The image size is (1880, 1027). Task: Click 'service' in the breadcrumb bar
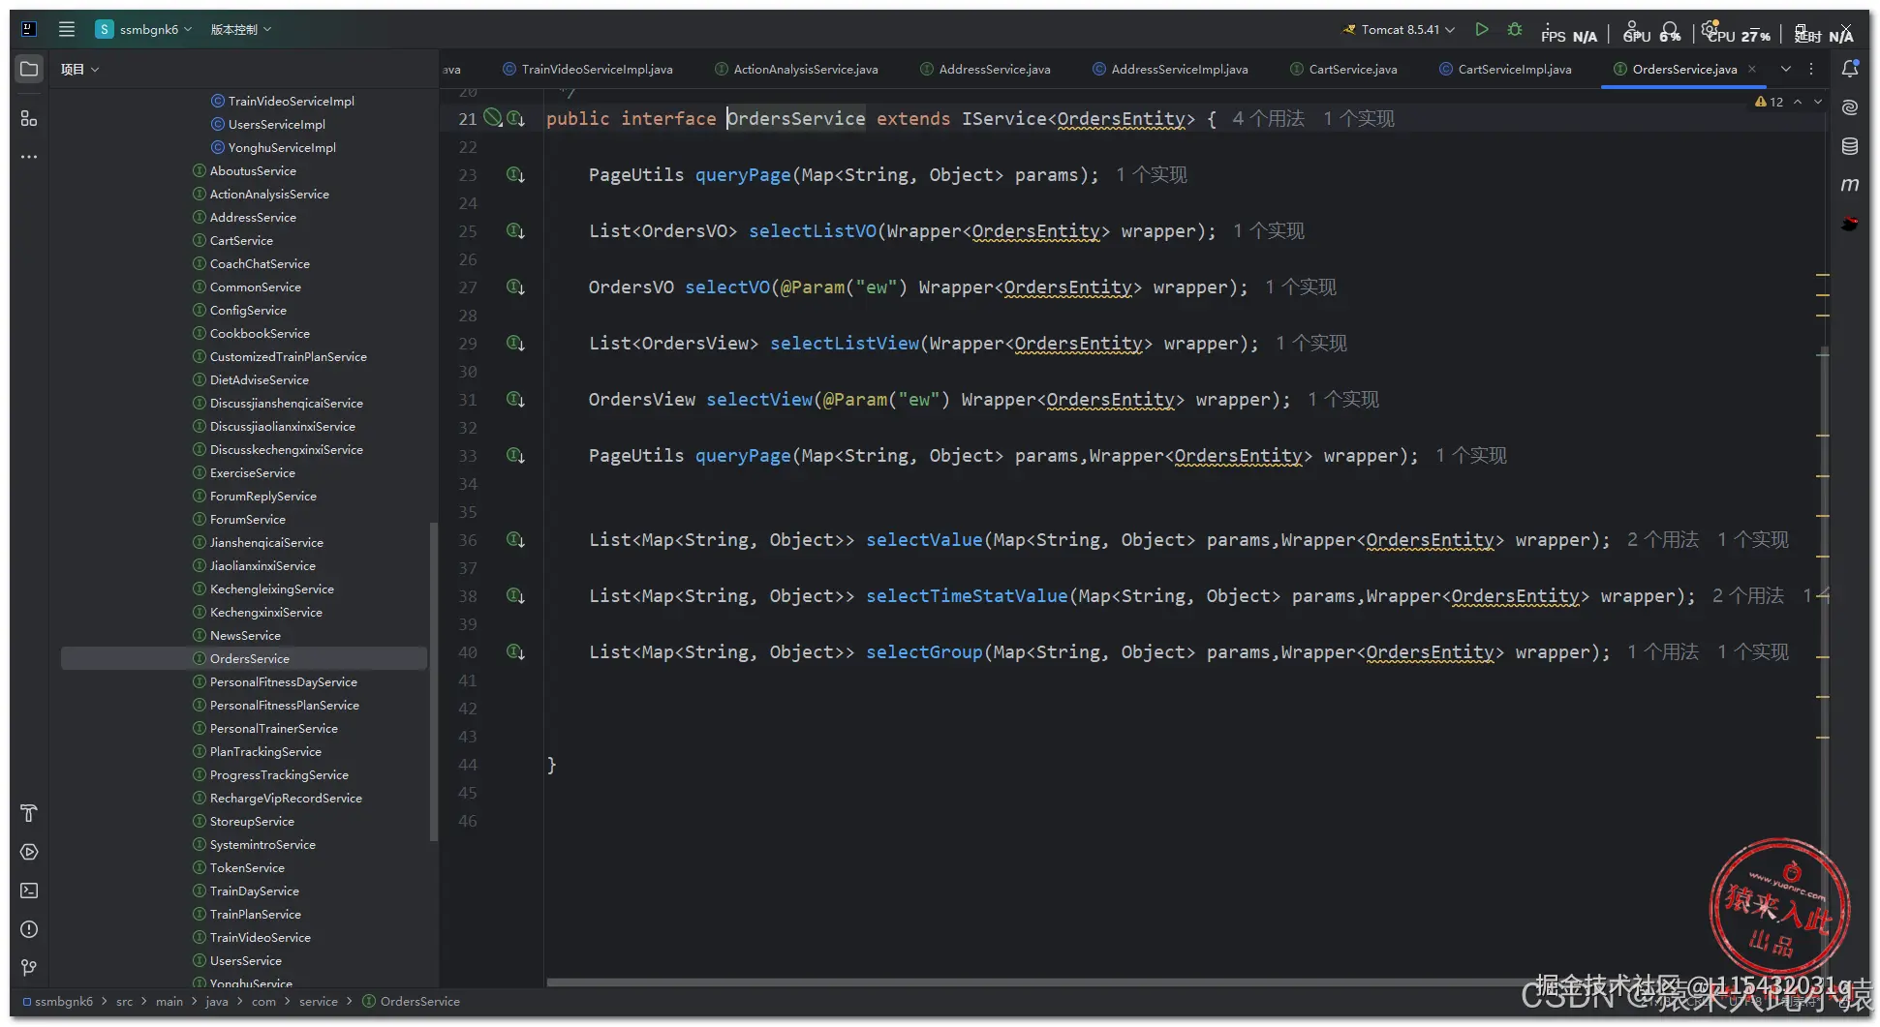[319, 1002]
